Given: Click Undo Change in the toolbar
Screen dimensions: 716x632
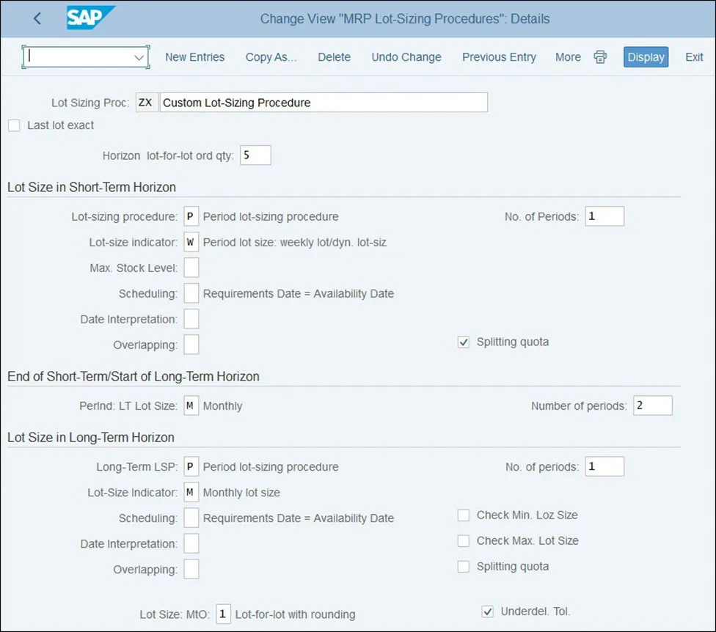Looking at the screenshot, I should 406,57.
